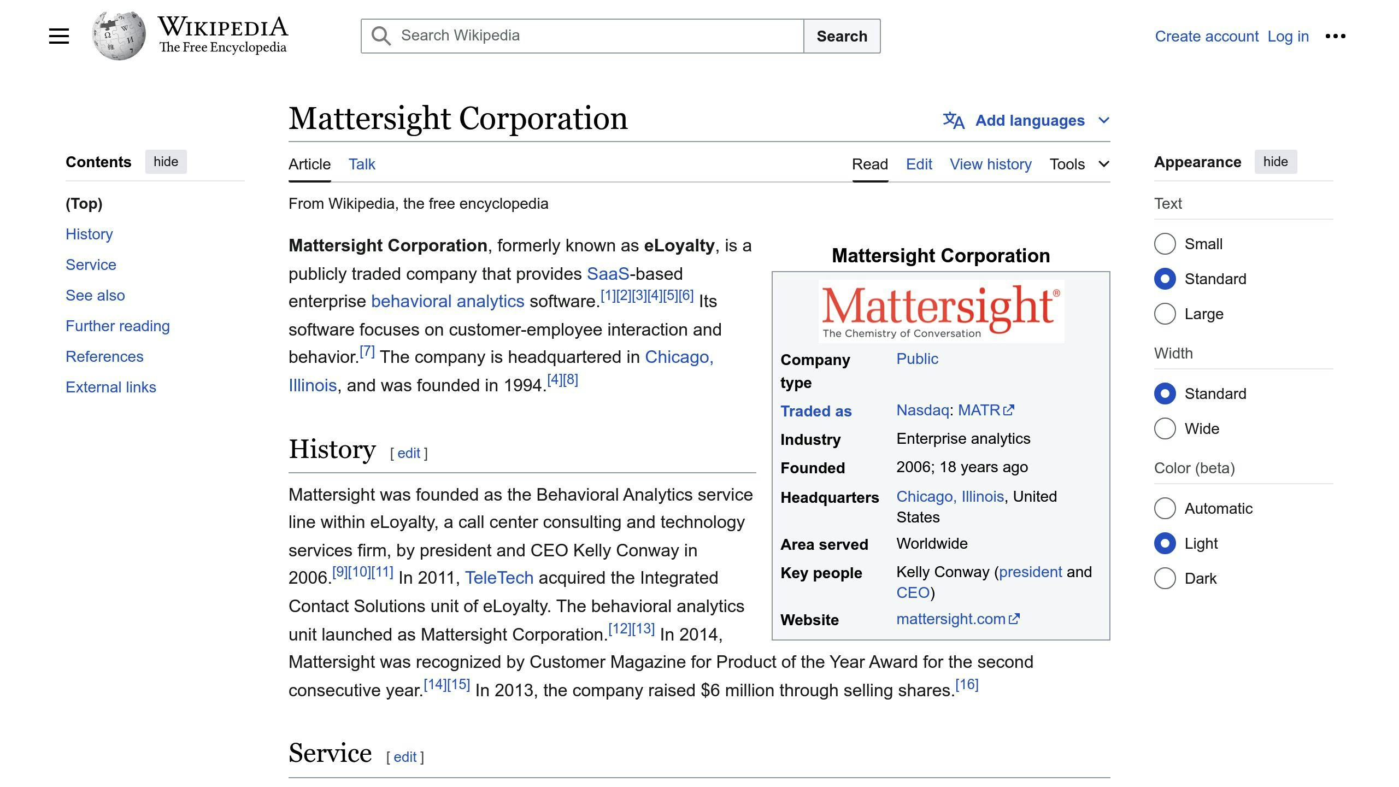Jump to Service in Contents
The width and height of the screenshot is (1399, 787).
[91, 265]
